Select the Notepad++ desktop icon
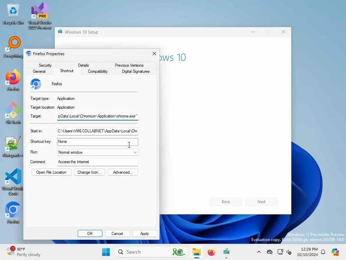Viewport: 346px width, 260px height. click(13, 146)
